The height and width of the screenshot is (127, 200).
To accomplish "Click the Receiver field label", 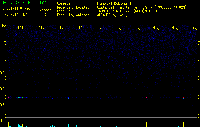I will (x=65, y=11).
